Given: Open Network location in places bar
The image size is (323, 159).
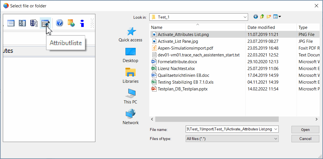Looking at the screenshot, I should pos(131,117).
